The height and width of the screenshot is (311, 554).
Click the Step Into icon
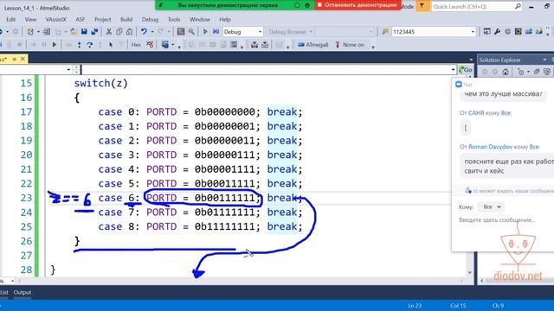(x=79, y=45)
